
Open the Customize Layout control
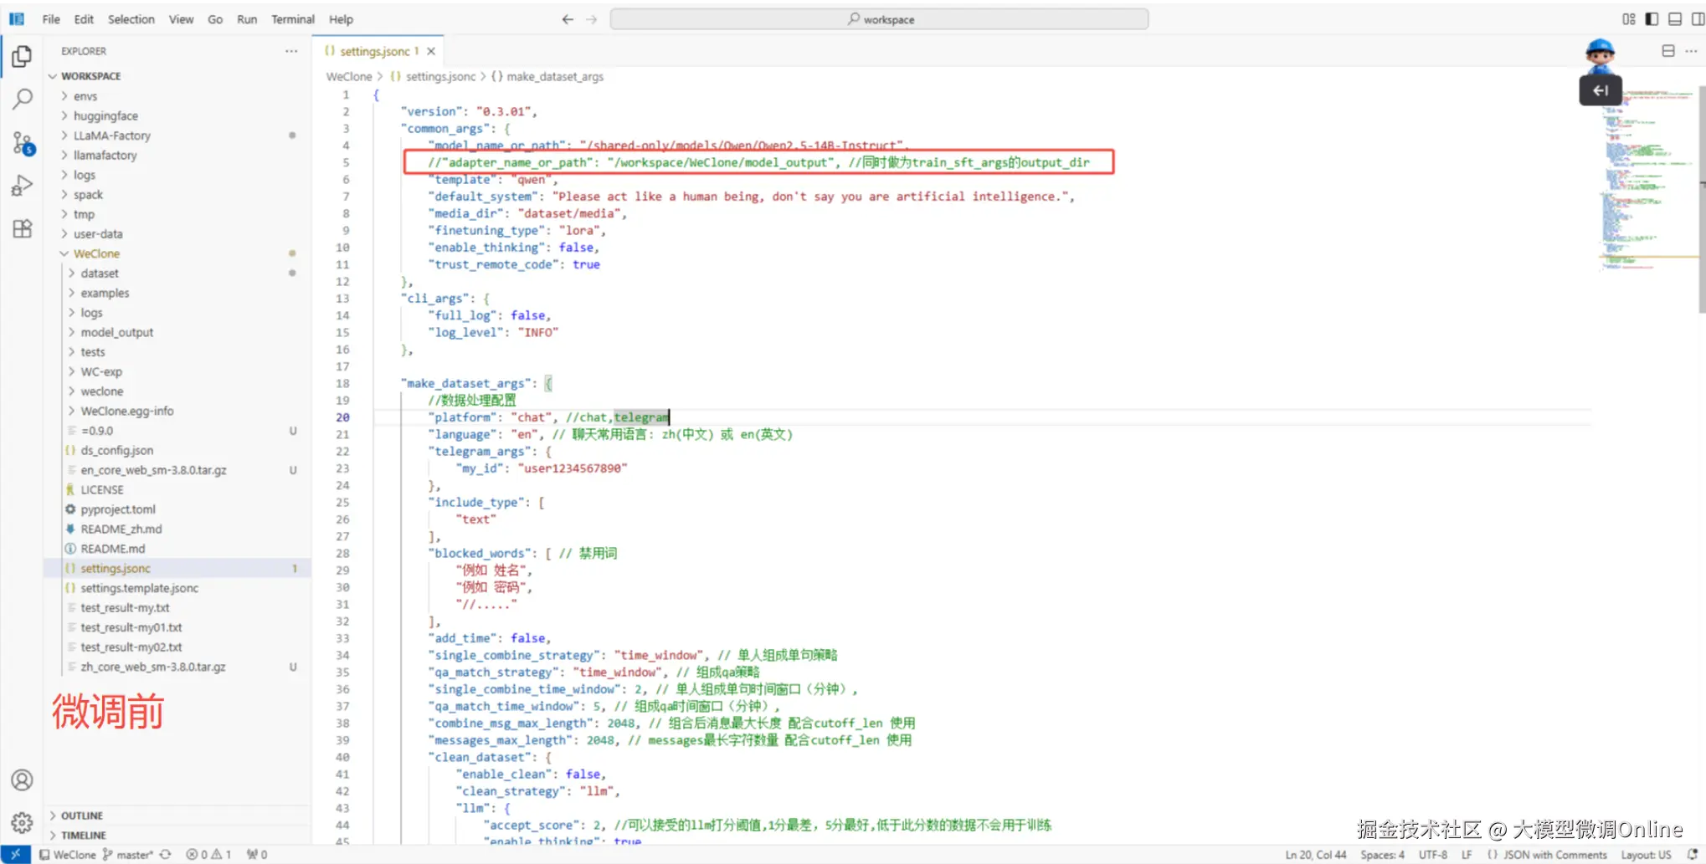click(1629, 19)
